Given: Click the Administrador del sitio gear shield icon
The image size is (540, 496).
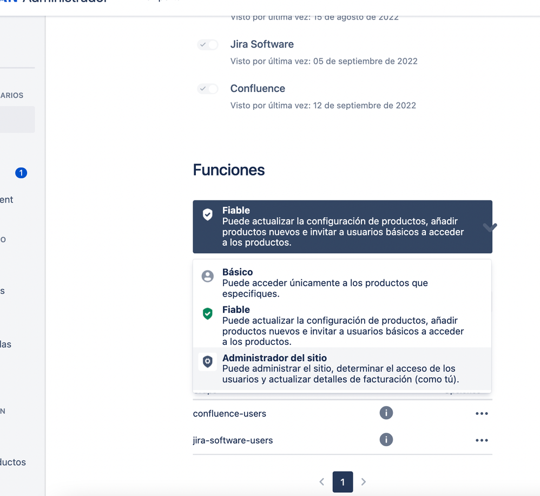Looking at the screenshot, I should click(208, 362).
